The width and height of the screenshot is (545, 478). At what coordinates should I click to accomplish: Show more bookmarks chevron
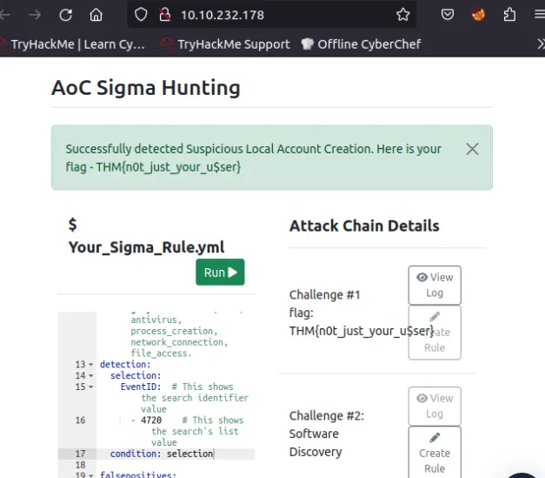tap(541, 44)
